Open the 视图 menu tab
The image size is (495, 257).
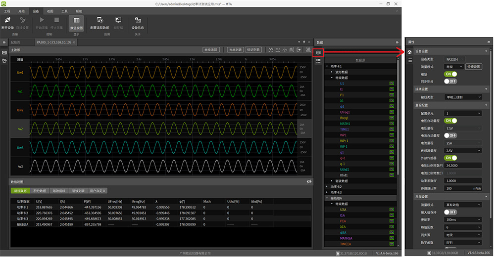pos(50,10)
